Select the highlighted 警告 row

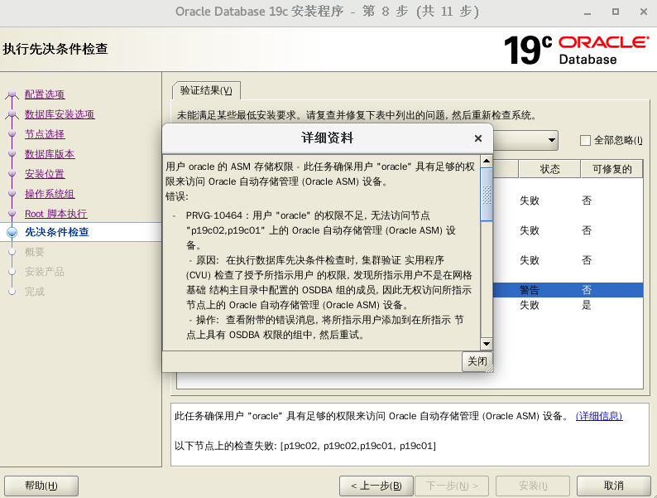coord(568,290)
